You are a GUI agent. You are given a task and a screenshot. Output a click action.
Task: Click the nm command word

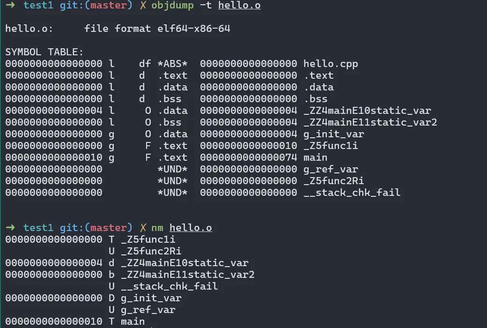pyautogui.click(x=157, y=228)
